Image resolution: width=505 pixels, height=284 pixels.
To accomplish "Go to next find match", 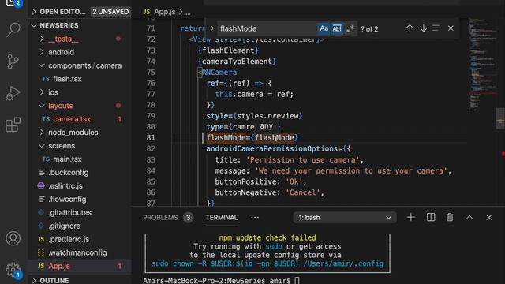I will pyautogui.click(x=424, y=28).
